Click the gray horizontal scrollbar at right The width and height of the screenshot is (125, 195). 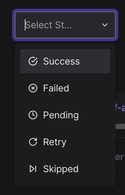click(120, 126)
